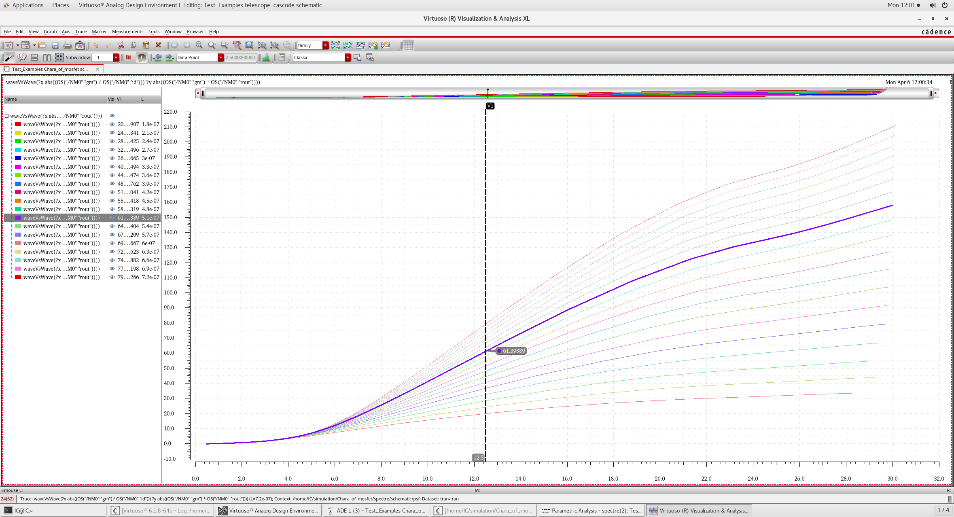Screen dimensions: 954x517
Task: Toggle visibility of the 1.8e-07 trace
Action: [x=112, y=124]
